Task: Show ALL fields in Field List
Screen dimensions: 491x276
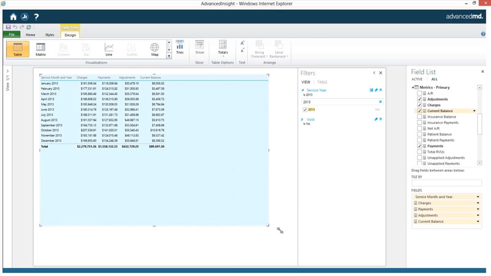Action: [435, 79]
